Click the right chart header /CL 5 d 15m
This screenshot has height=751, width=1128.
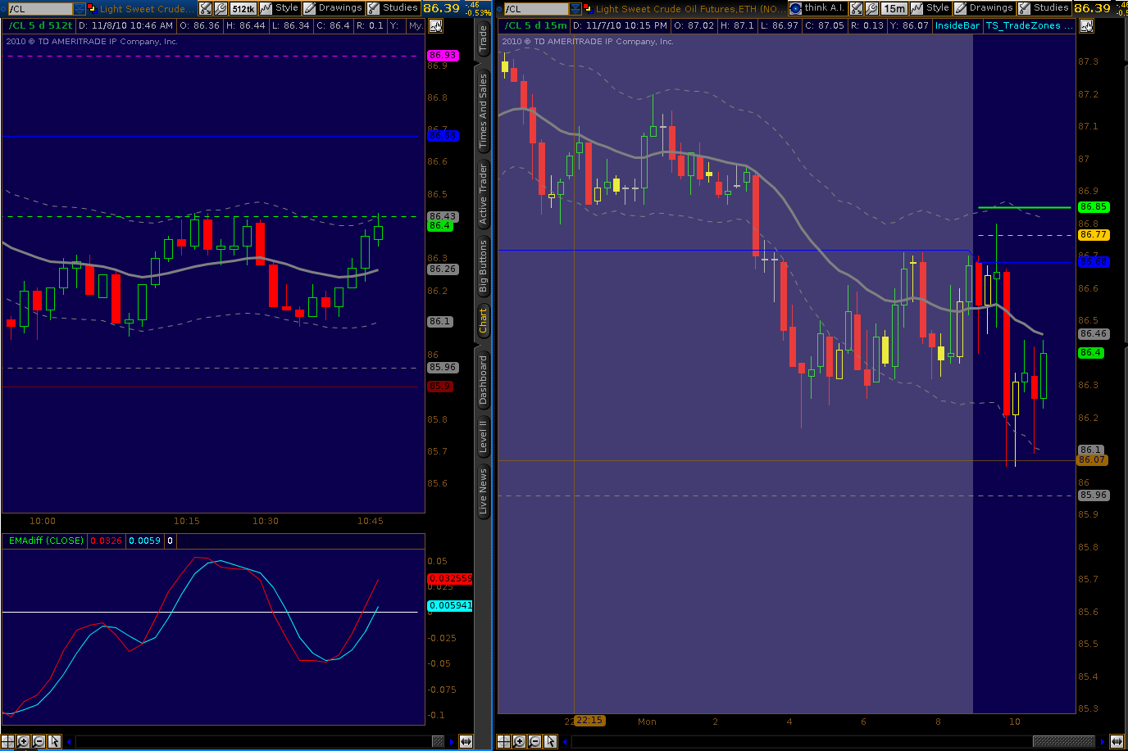click(535, 25)
